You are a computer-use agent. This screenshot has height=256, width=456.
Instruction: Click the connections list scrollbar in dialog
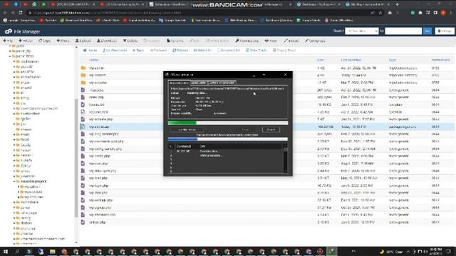(x=285, y=158)
